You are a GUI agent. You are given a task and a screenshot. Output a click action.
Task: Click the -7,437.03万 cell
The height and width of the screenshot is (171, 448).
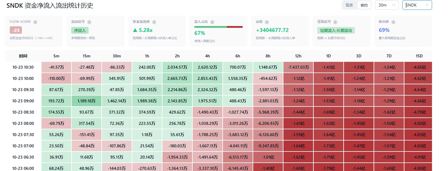(298, 67)
